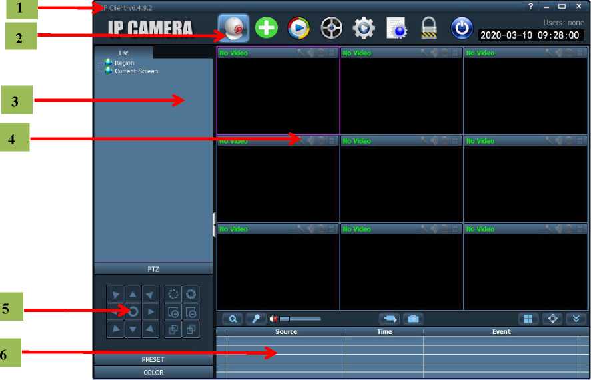Open the log document icon
This screenshot has width=591, height=380.
click(396, 28)
